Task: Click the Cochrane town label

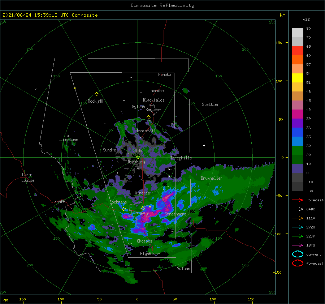Action: click(x=118, y=202)
